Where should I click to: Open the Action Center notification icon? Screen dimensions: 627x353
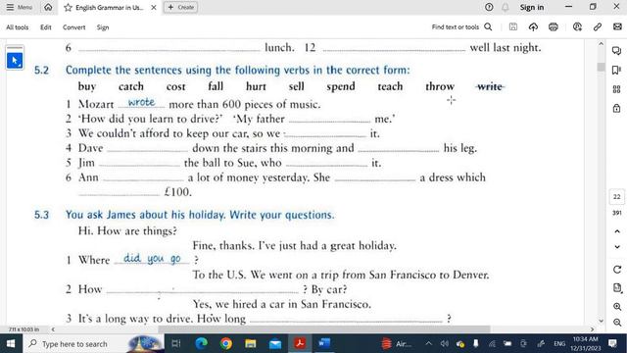612,343
